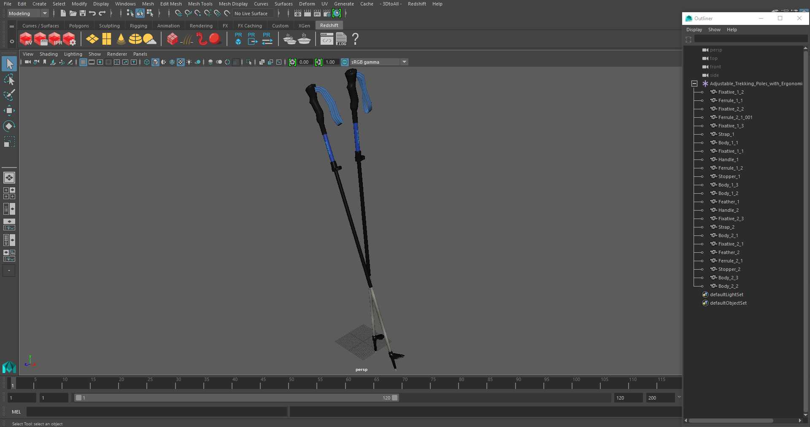810x427 pixels.
Task: Open the viewport Panels menu
Action: [x=140, y=54]
